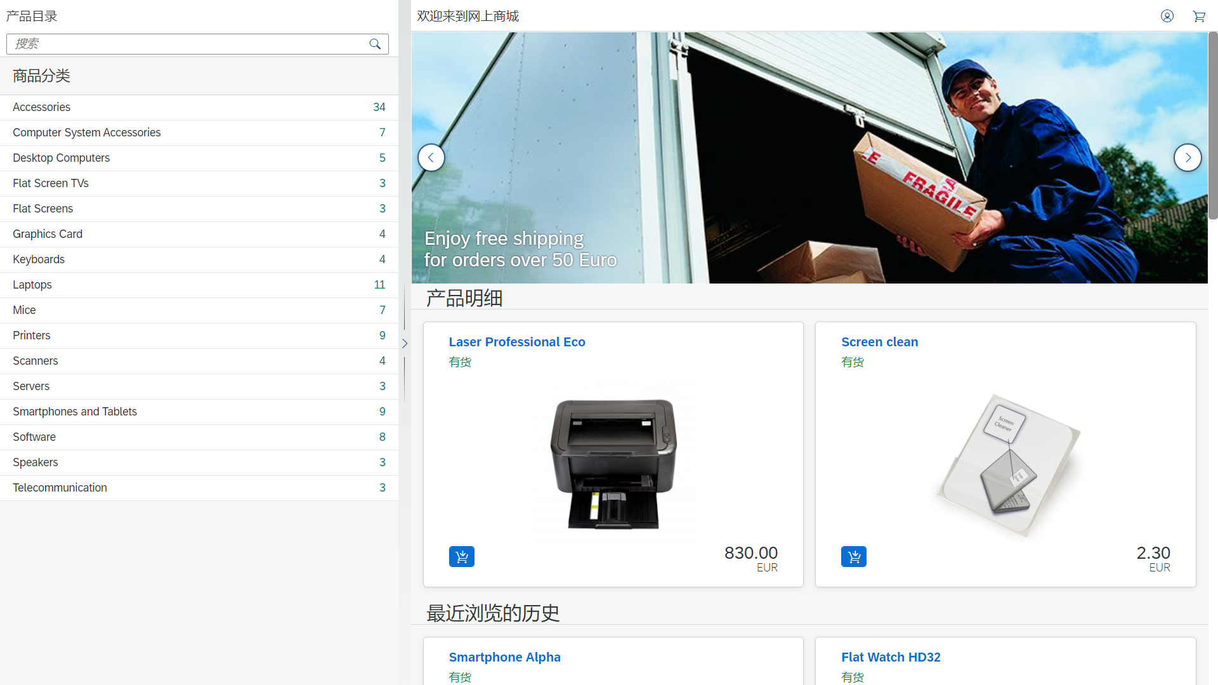Click the vertical page scrollbar
The image size is (1218, 685).
1212,127
